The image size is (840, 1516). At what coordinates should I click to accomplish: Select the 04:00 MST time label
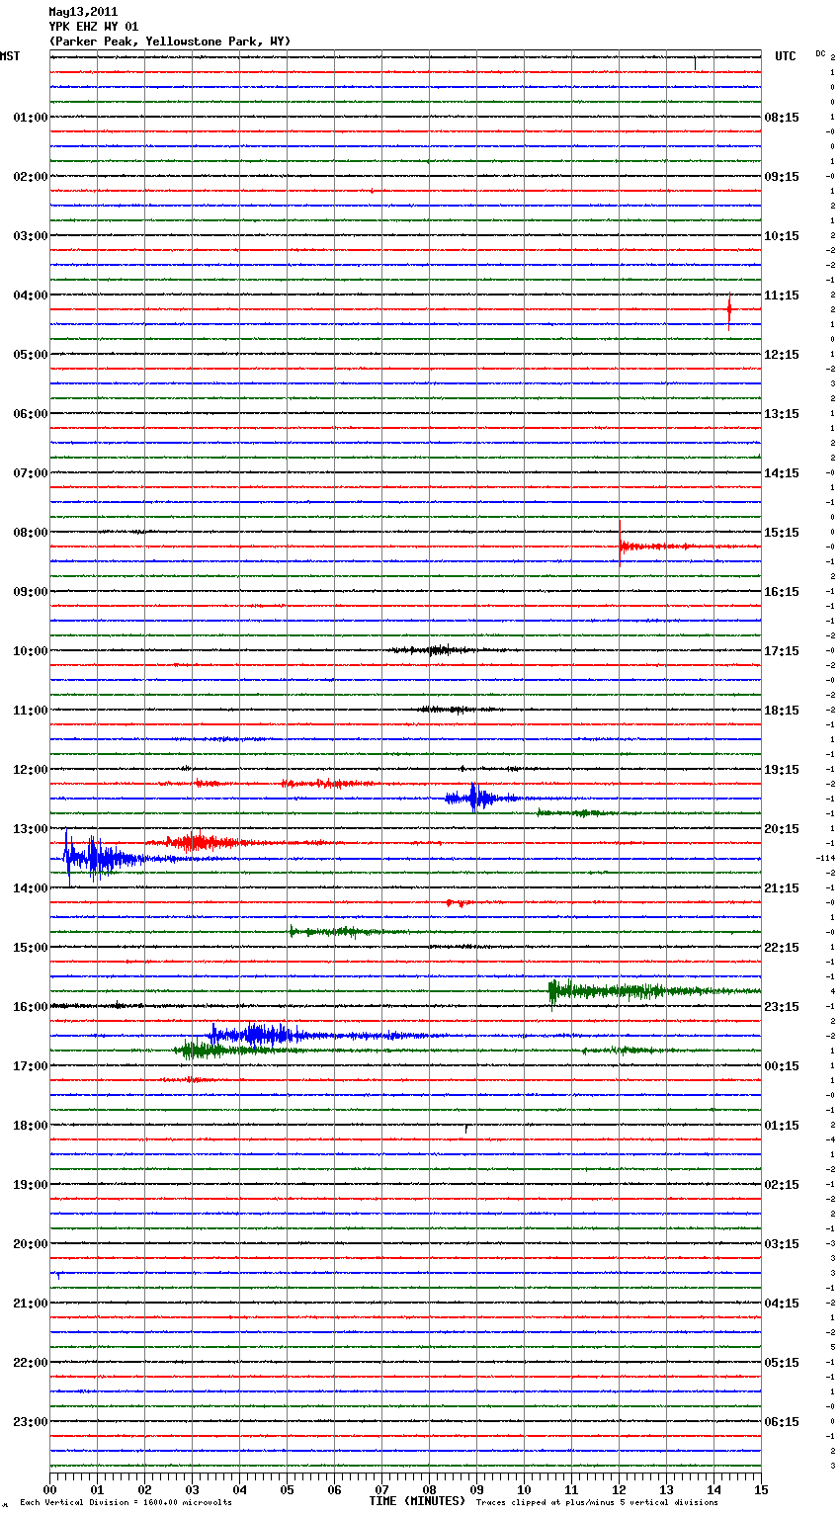31,295
